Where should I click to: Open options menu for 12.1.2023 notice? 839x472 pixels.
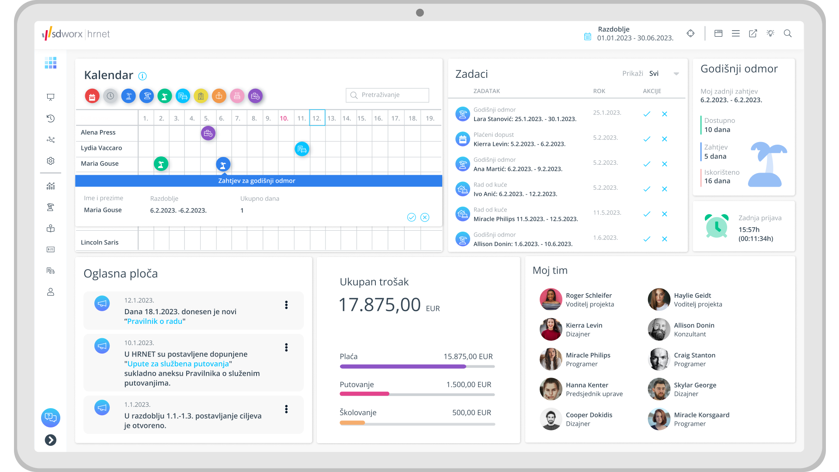pyautogui.click(x=286, y=305)
